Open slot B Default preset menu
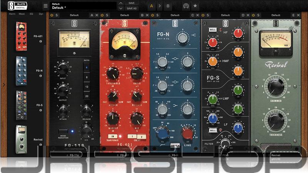Screen dimensions: 308x173 pyautogui.click(x=124, y=15)
